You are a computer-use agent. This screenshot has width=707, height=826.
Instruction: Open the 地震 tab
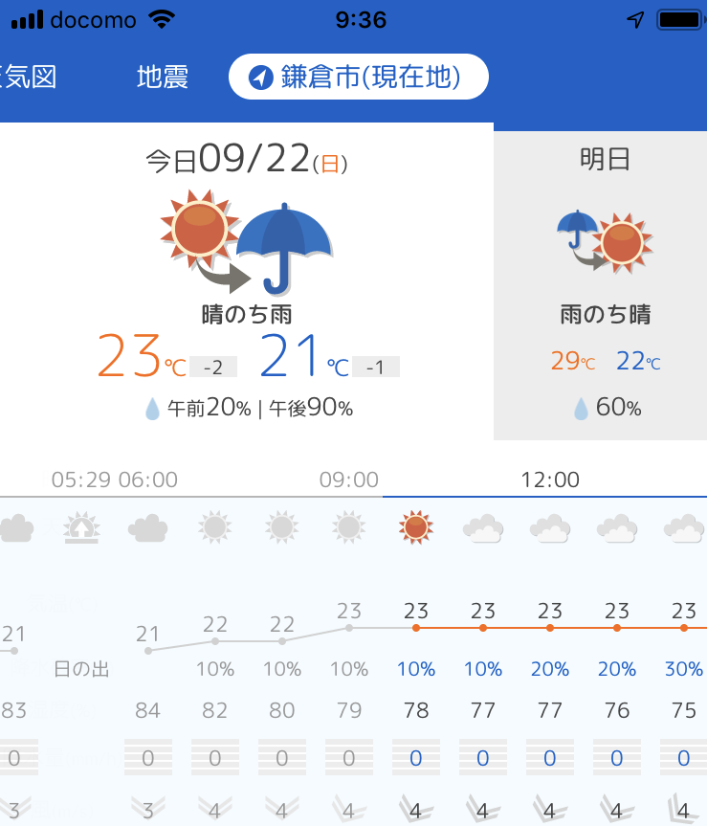click(x=162, y=77)
